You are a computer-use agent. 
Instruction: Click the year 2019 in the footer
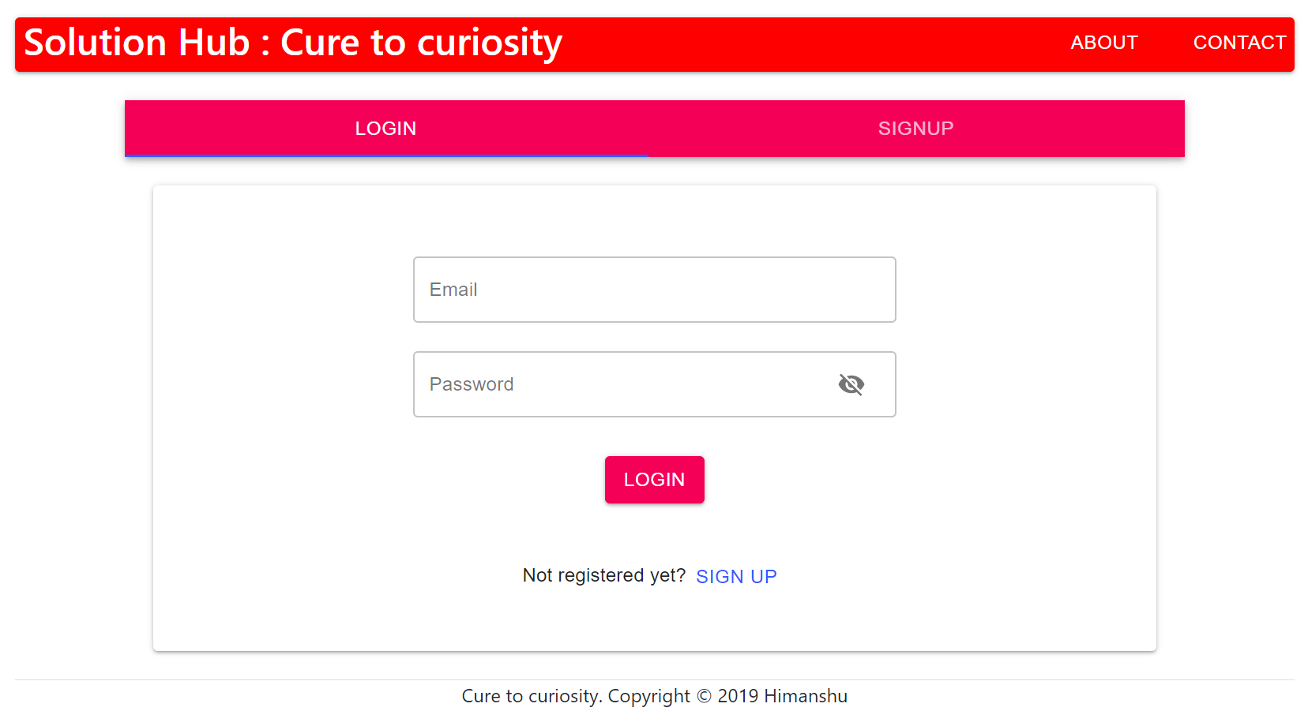(738, 696)
